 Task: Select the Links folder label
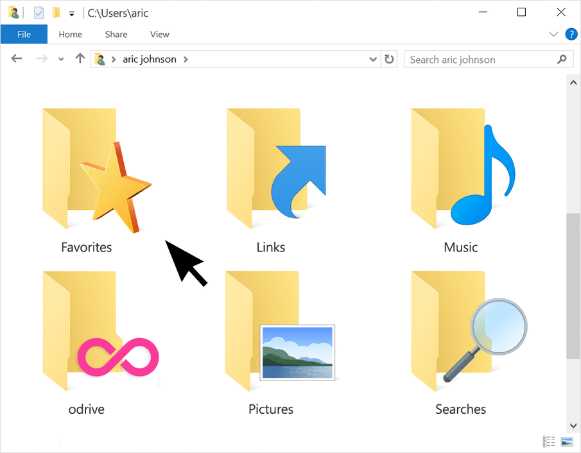click(271, 247)
